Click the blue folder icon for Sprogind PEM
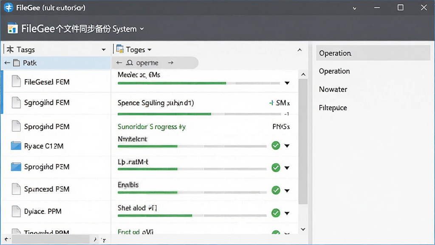The image size is (435, 245). 16,166
